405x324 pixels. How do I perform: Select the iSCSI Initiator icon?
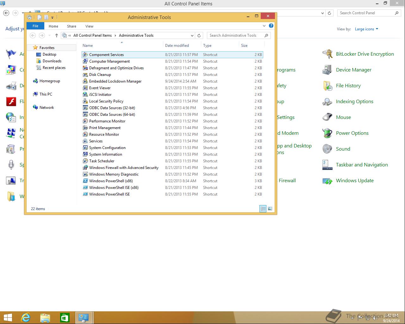point(85,95)
